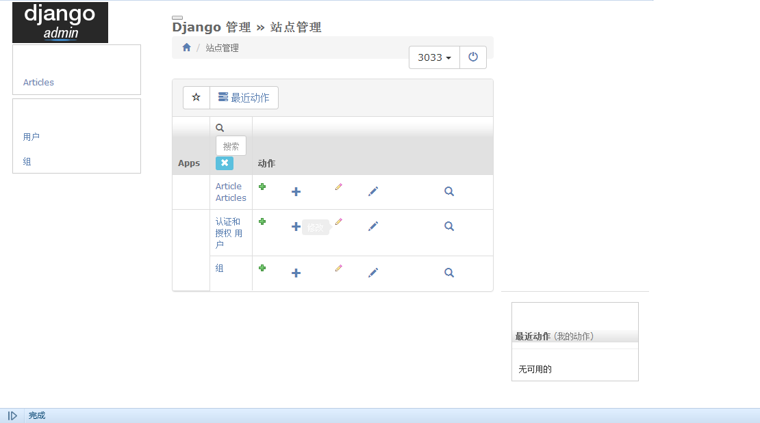
Task: Click small yellow pencil in Articles row
Action: 339,187
